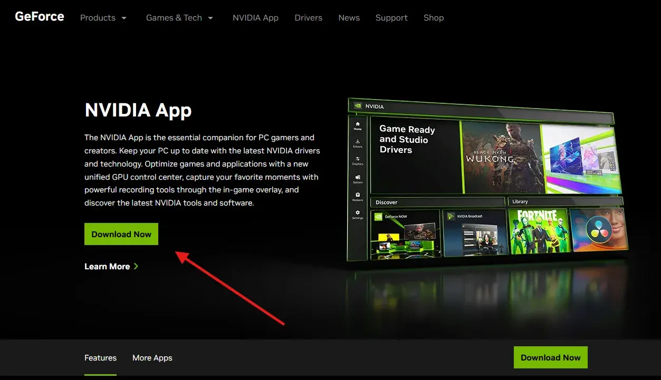Click the NVIDIA eye logo in app title bar

coord(357,106)
